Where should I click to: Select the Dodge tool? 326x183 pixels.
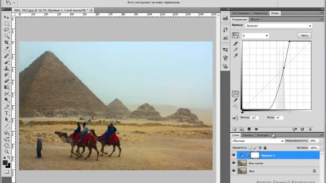tap(7, 100)
